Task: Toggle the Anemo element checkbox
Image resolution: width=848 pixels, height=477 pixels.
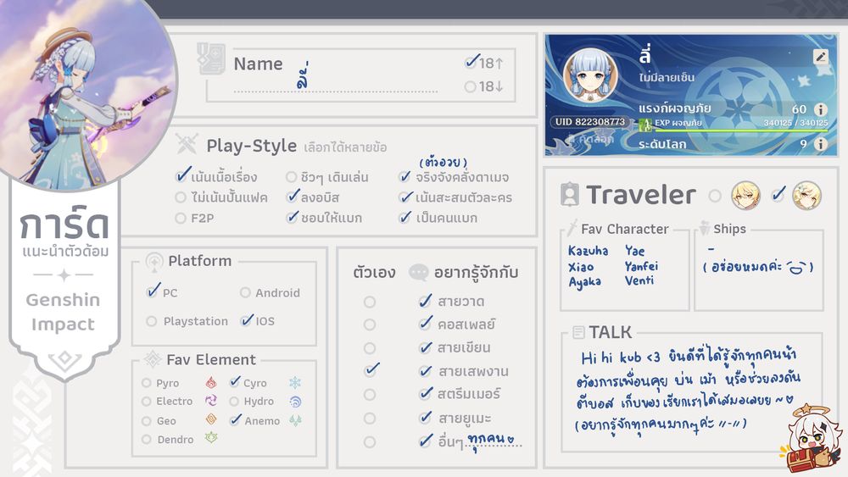Action: [x=235, y=419]
